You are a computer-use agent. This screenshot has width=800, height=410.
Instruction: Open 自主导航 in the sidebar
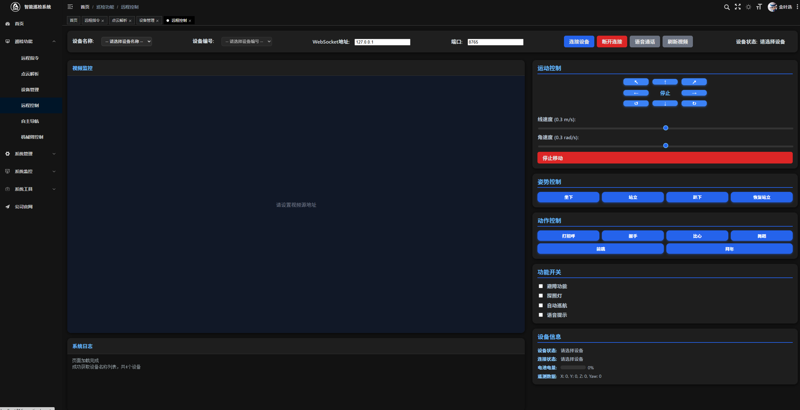30,121
